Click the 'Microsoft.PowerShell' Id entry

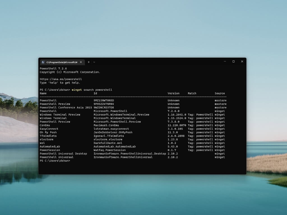point(110,111)
